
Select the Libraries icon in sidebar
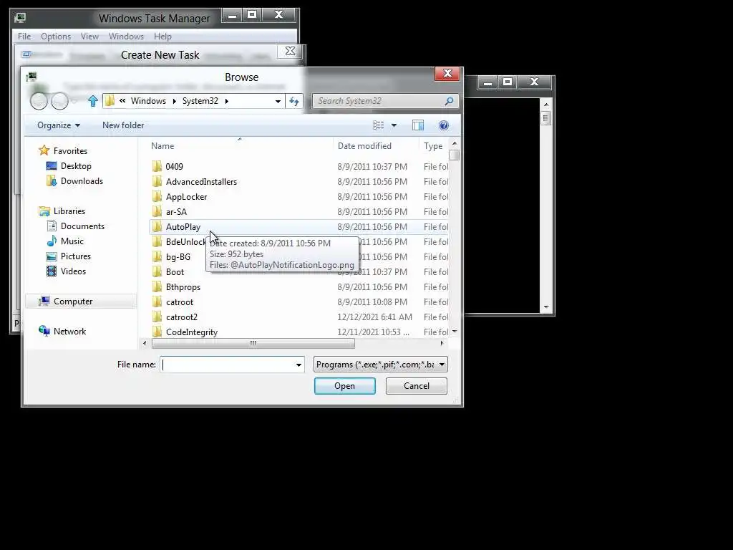click(x=44, y=211)
